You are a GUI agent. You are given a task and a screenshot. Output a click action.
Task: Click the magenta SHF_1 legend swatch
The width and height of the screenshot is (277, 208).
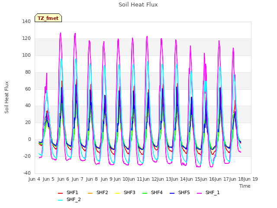[x=199, y=193]
